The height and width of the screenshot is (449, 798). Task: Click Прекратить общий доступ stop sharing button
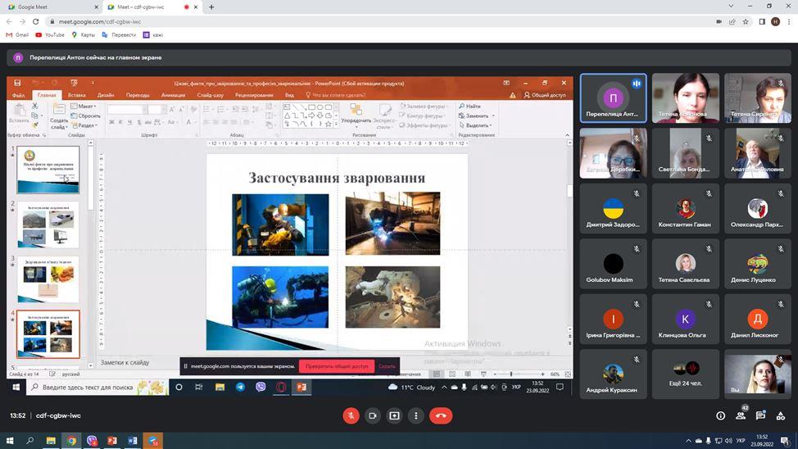[337, 366]
